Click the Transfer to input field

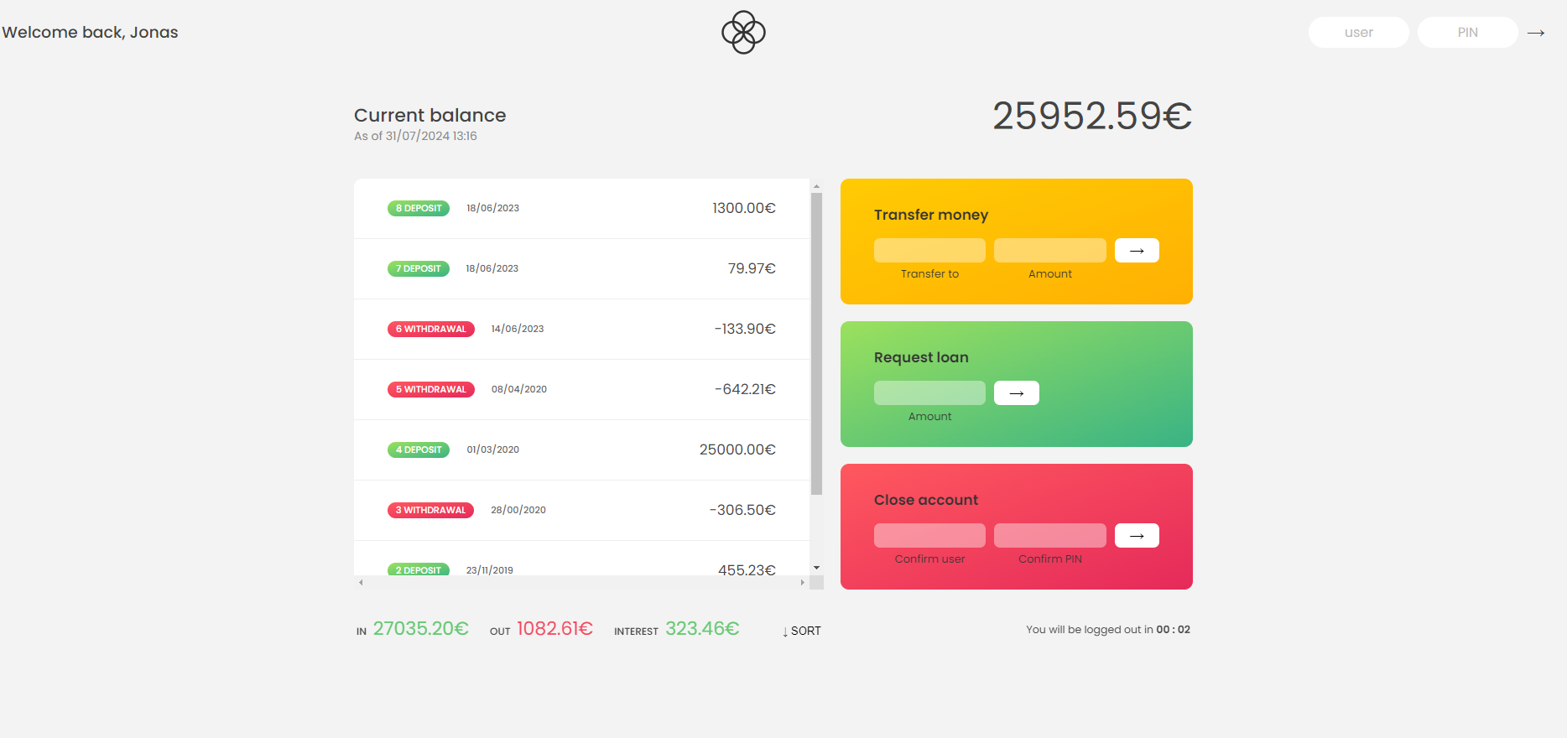[929, 251]
